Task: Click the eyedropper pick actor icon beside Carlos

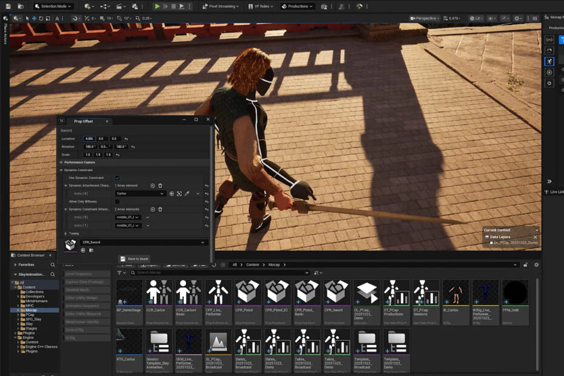Action: [x=187, y=193]
